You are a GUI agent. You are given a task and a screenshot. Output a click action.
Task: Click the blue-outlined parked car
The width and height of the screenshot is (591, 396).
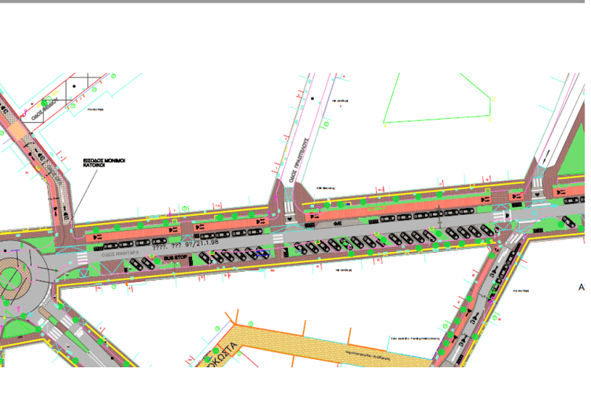point(263,253)
